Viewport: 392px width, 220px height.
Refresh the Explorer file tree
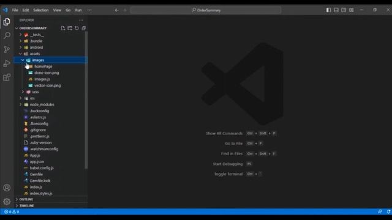pos(77,28)
